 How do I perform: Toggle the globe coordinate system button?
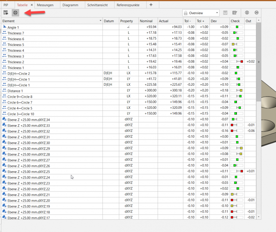coord(15,13)
